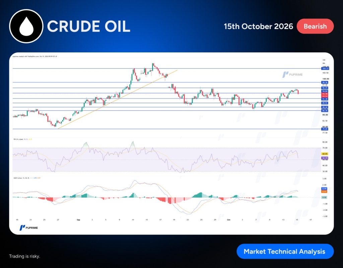Image resolution: width=343 pixels, height=268 pixels.
Task: Click the purple RSI value 52.74
Action: (x=325, y=158)
